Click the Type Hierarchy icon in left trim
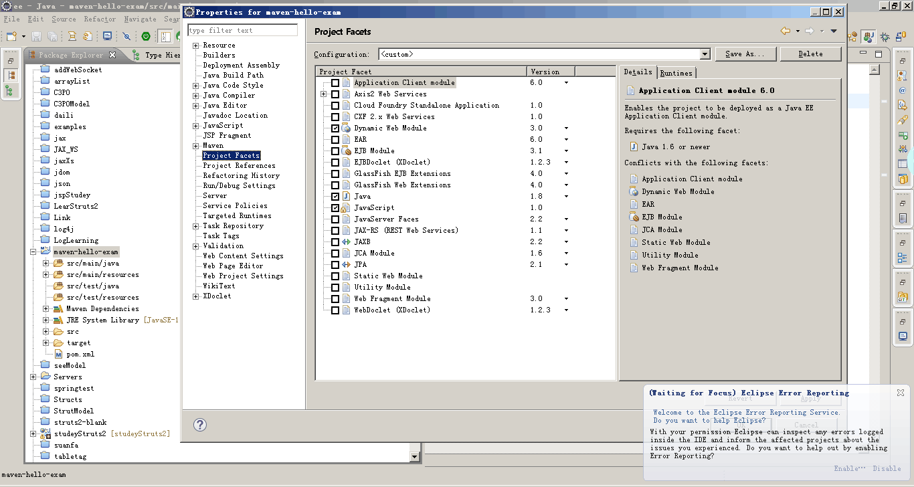The width and height of the screenshot is (914, 487). coord(10,90)
